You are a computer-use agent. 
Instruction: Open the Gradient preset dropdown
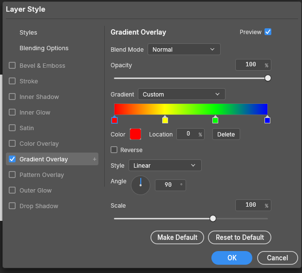pos(181,94)
